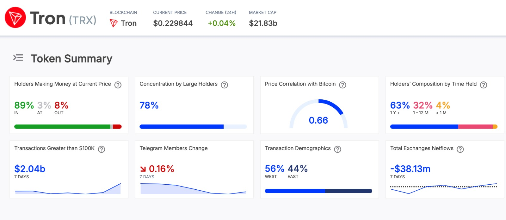Click the 4% <1M holders value

click(x=443, y=105)
